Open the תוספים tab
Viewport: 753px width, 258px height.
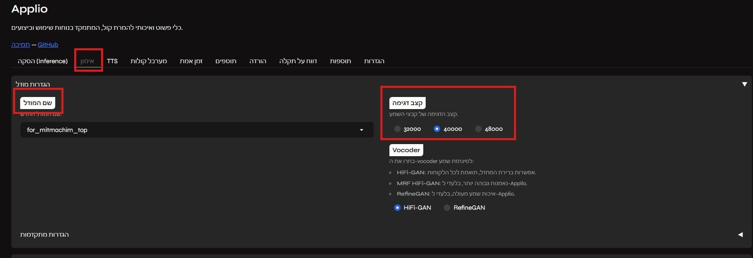tap(226, 61)
